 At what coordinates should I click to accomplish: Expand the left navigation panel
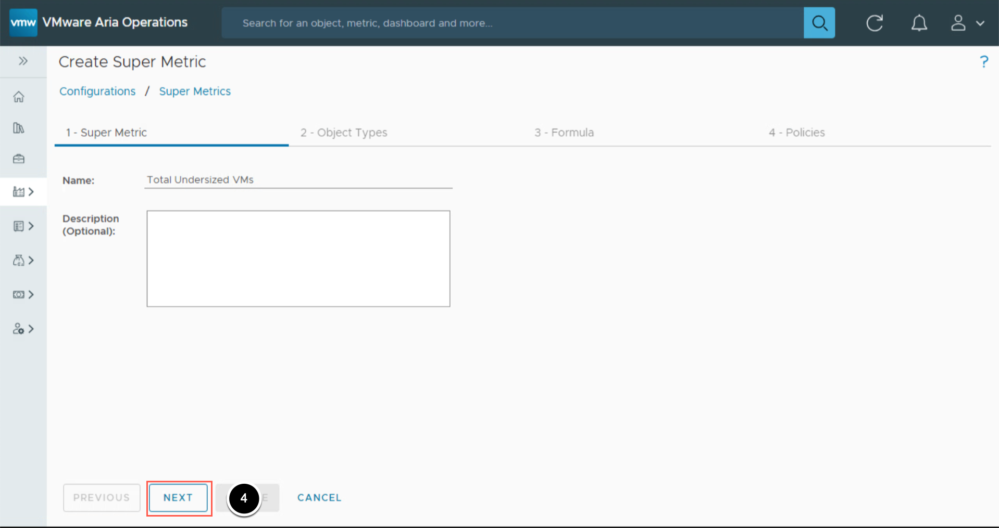click(23, 61)
